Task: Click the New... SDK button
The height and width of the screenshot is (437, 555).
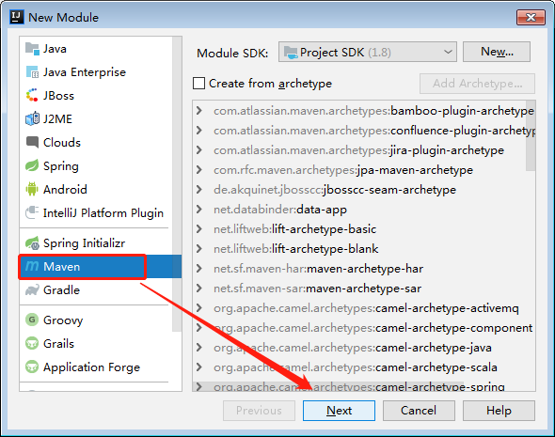Action: (497, 52)
